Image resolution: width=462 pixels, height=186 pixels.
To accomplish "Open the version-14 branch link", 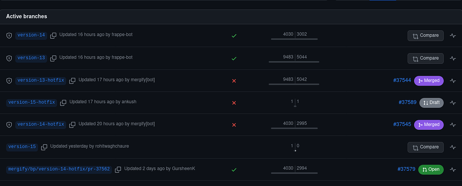I will (x=31, y=36).
